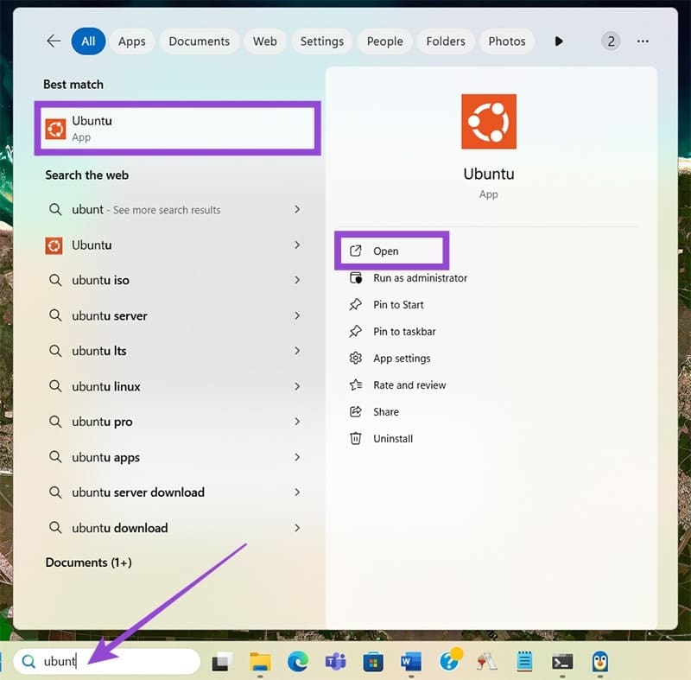
Task: Open the Snipping Tool taskbar icon
Action: point(486,662)
